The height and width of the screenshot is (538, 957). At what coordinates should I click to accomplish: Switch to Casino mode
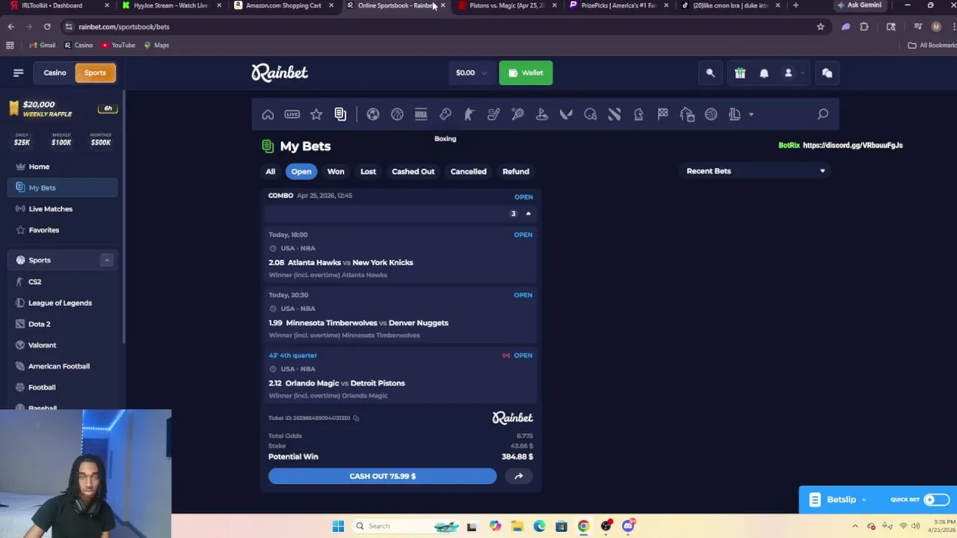pyautogui.click(x=55, y=72)
